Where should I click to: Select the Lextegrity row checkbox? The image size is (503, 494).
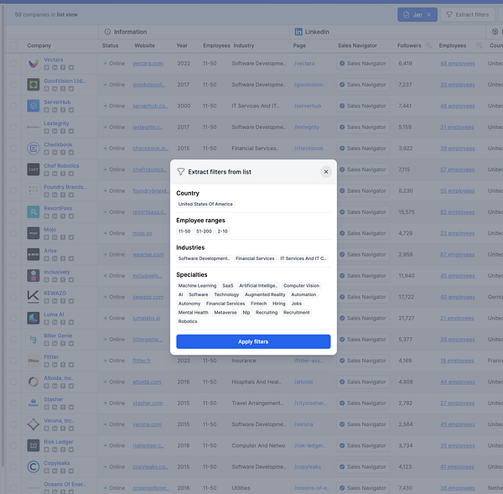(13, 127)
